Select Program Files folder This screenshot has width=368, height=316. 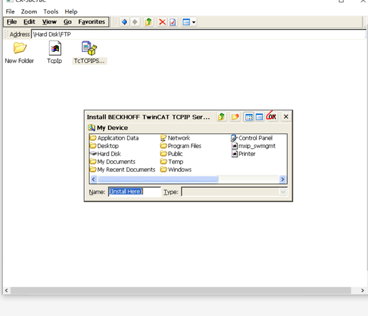coord(181,146)
